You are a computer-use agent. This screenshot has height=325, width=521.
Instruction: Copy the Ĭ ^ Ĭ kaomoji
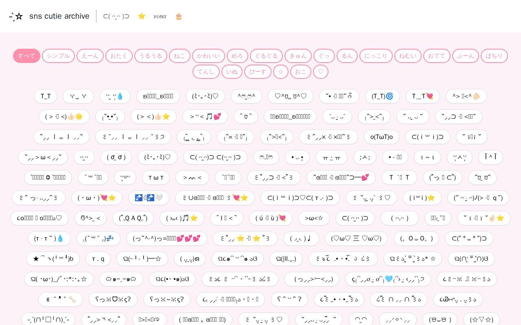pyautogui.click(x=490, y=157)
